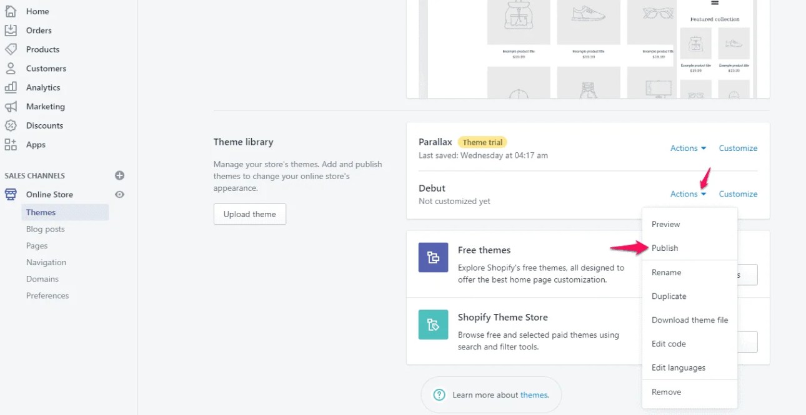This screenshot has height=415, width=806.
Task: Open Marketing page
Action: point(46,107)
